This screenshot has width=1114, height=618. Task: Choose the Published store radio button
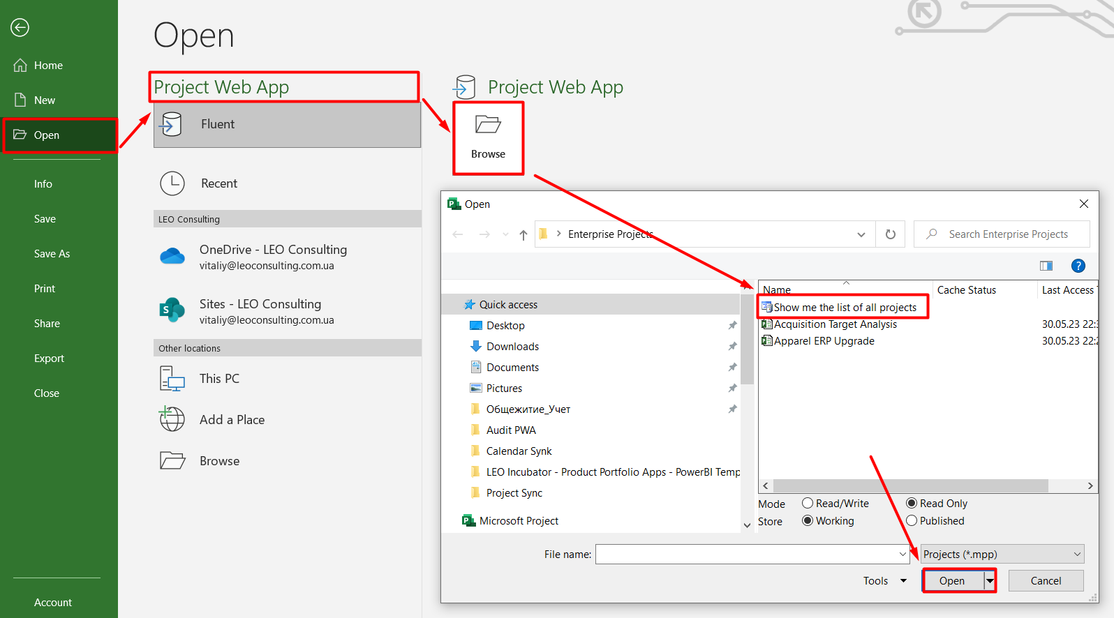pos(912,520)
